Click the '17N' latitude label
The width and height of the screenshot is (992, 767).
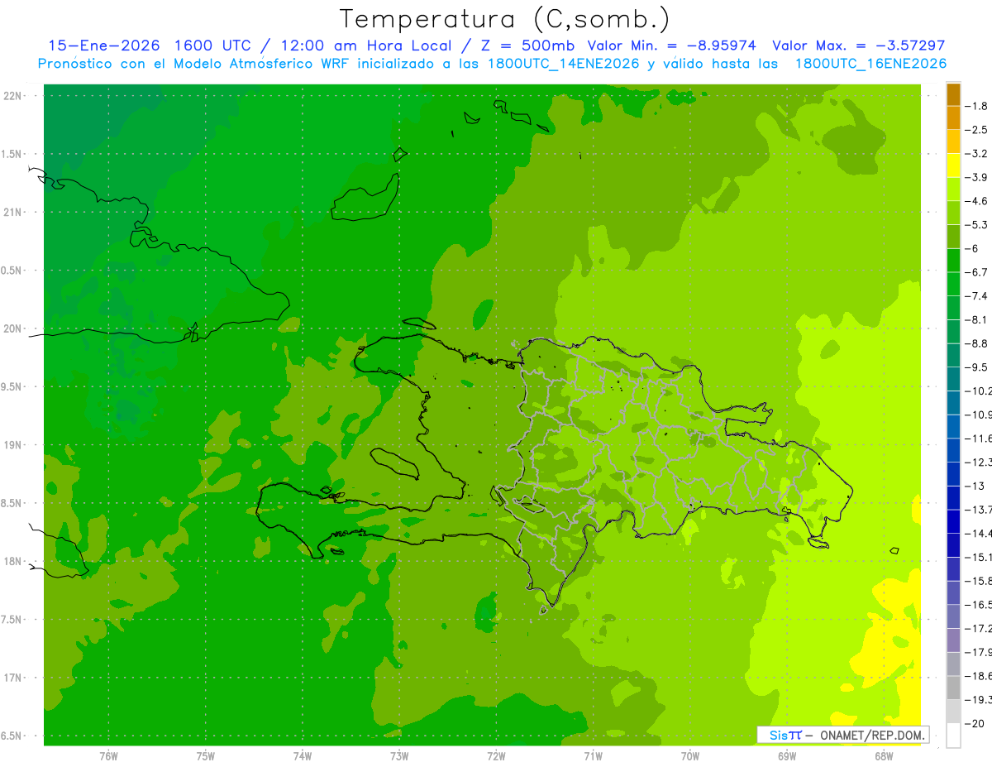14,678
